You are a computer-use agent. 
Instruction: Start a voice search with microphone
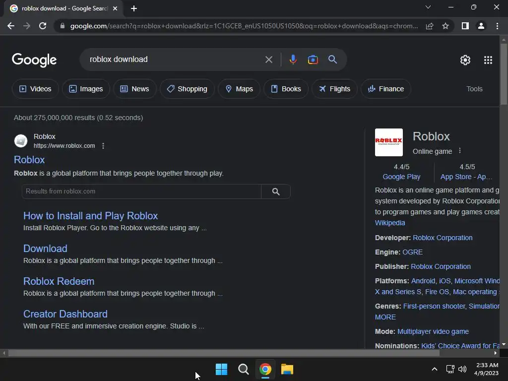pos(293,60)
